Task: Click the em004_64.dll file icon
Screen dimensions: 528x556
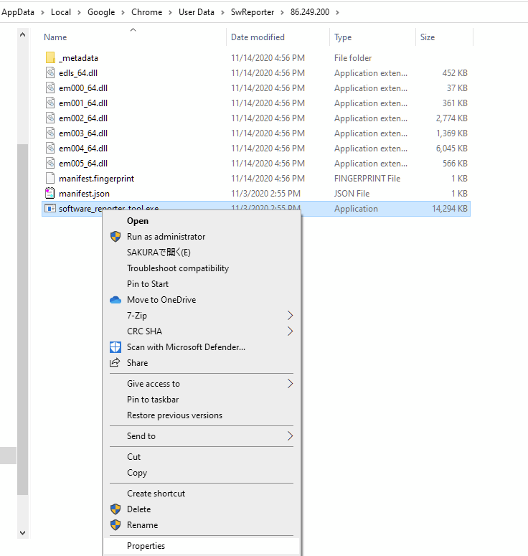Action: (50, 148)
